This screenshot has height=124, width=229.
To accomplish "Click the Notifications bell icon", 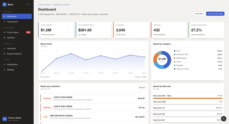I will click(x=4, y=64).
